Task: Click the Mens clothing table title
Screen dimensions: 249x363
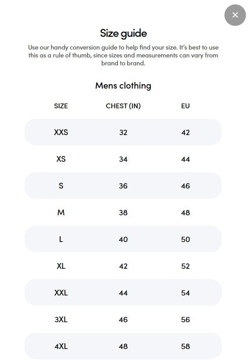Action: click(123, 85)
